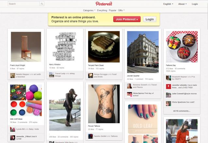Click the Pinterest logo
208x143 pixels.
click(104, 4)
